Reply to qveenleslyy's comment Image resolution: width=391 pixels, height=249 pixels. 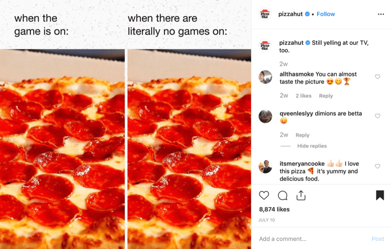click(x=303, y=135)
